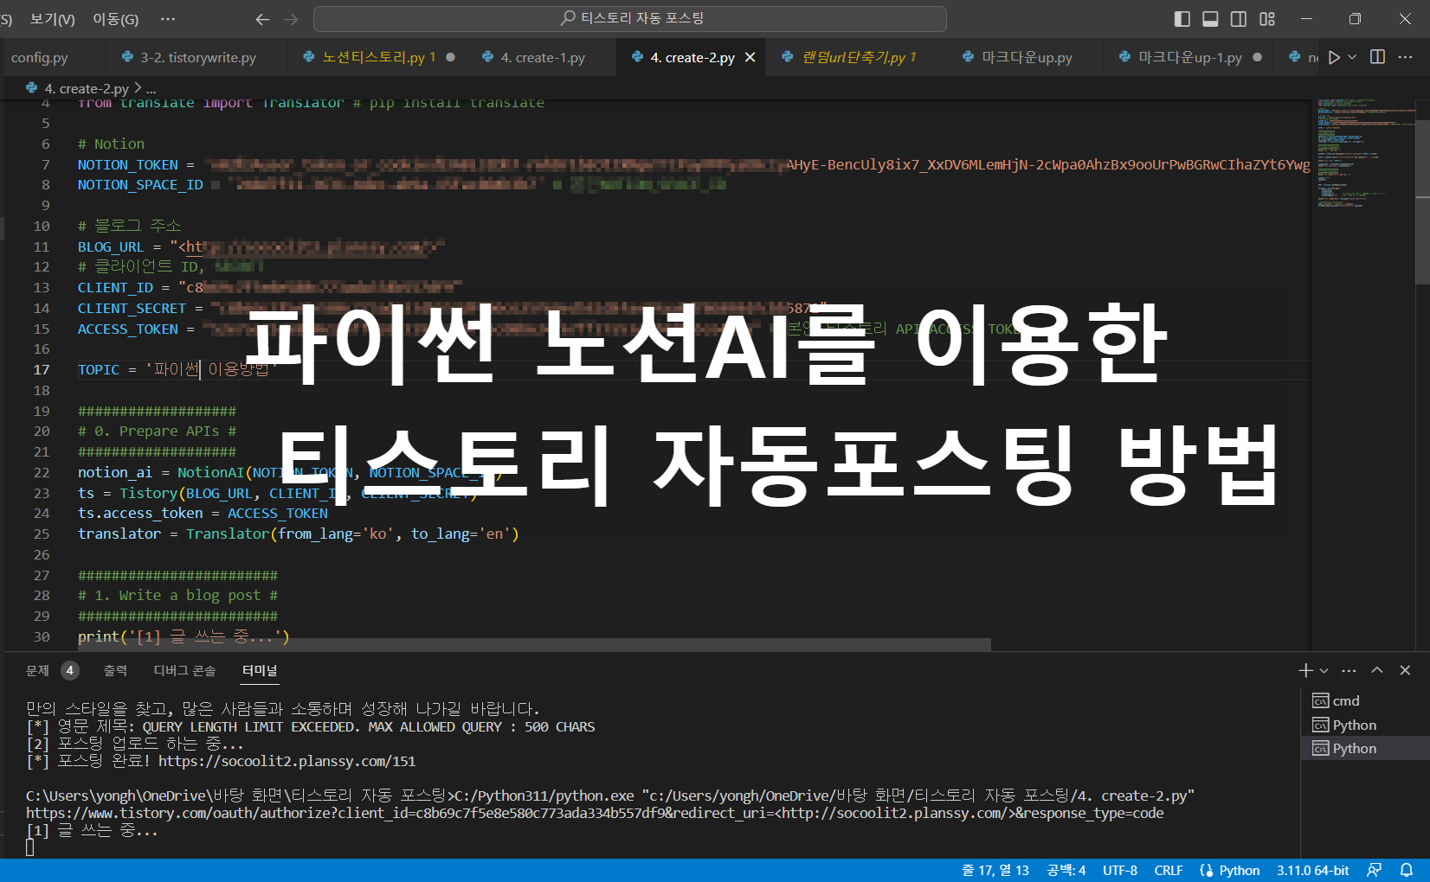Switch to 노션티스토리.py tab
The width and height of the screenshot is (1430, 882).
pyautogui.click(x=378, y=57)
